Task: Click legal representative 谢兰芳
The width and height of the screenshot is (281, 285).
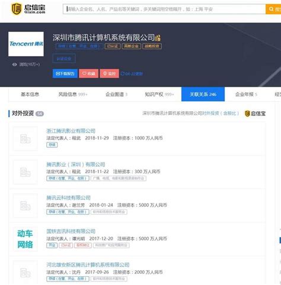Action: click(x=78, y=205)
